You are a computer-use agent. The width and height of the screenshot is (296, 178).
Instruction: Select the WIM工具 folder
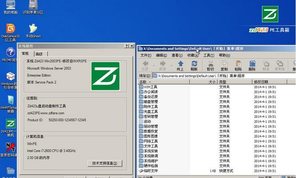(x=148, y=87)
